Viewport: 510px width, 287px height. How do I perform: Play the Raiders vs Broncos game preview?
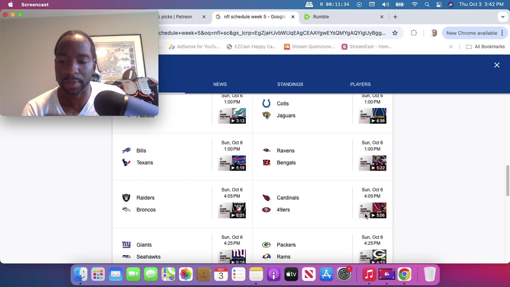pos(232,210)
